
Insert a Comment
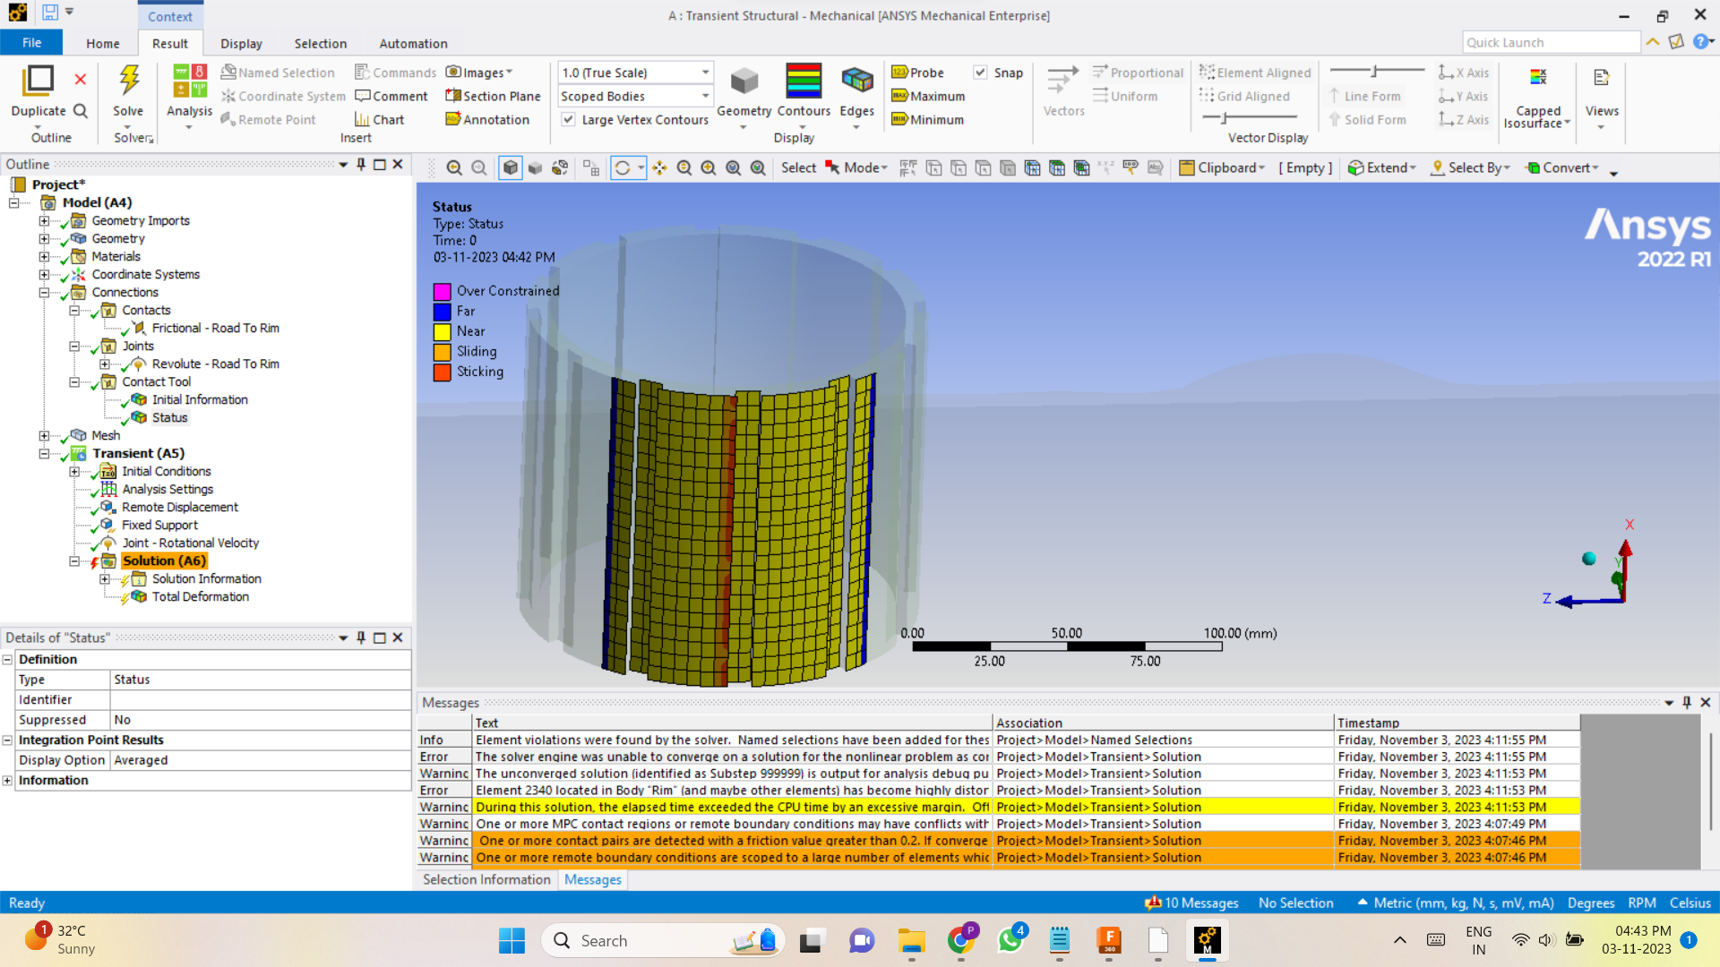coord(391,96)
